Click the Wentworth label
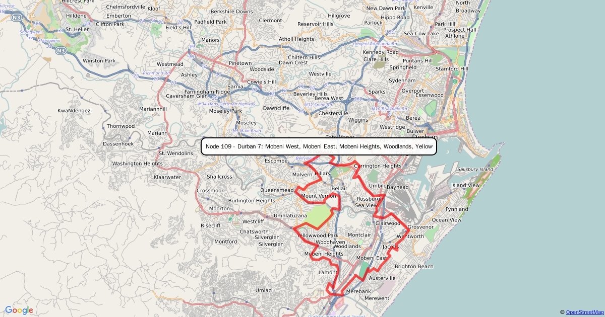This screenshot has height=317, width=605. pos(410,236)
